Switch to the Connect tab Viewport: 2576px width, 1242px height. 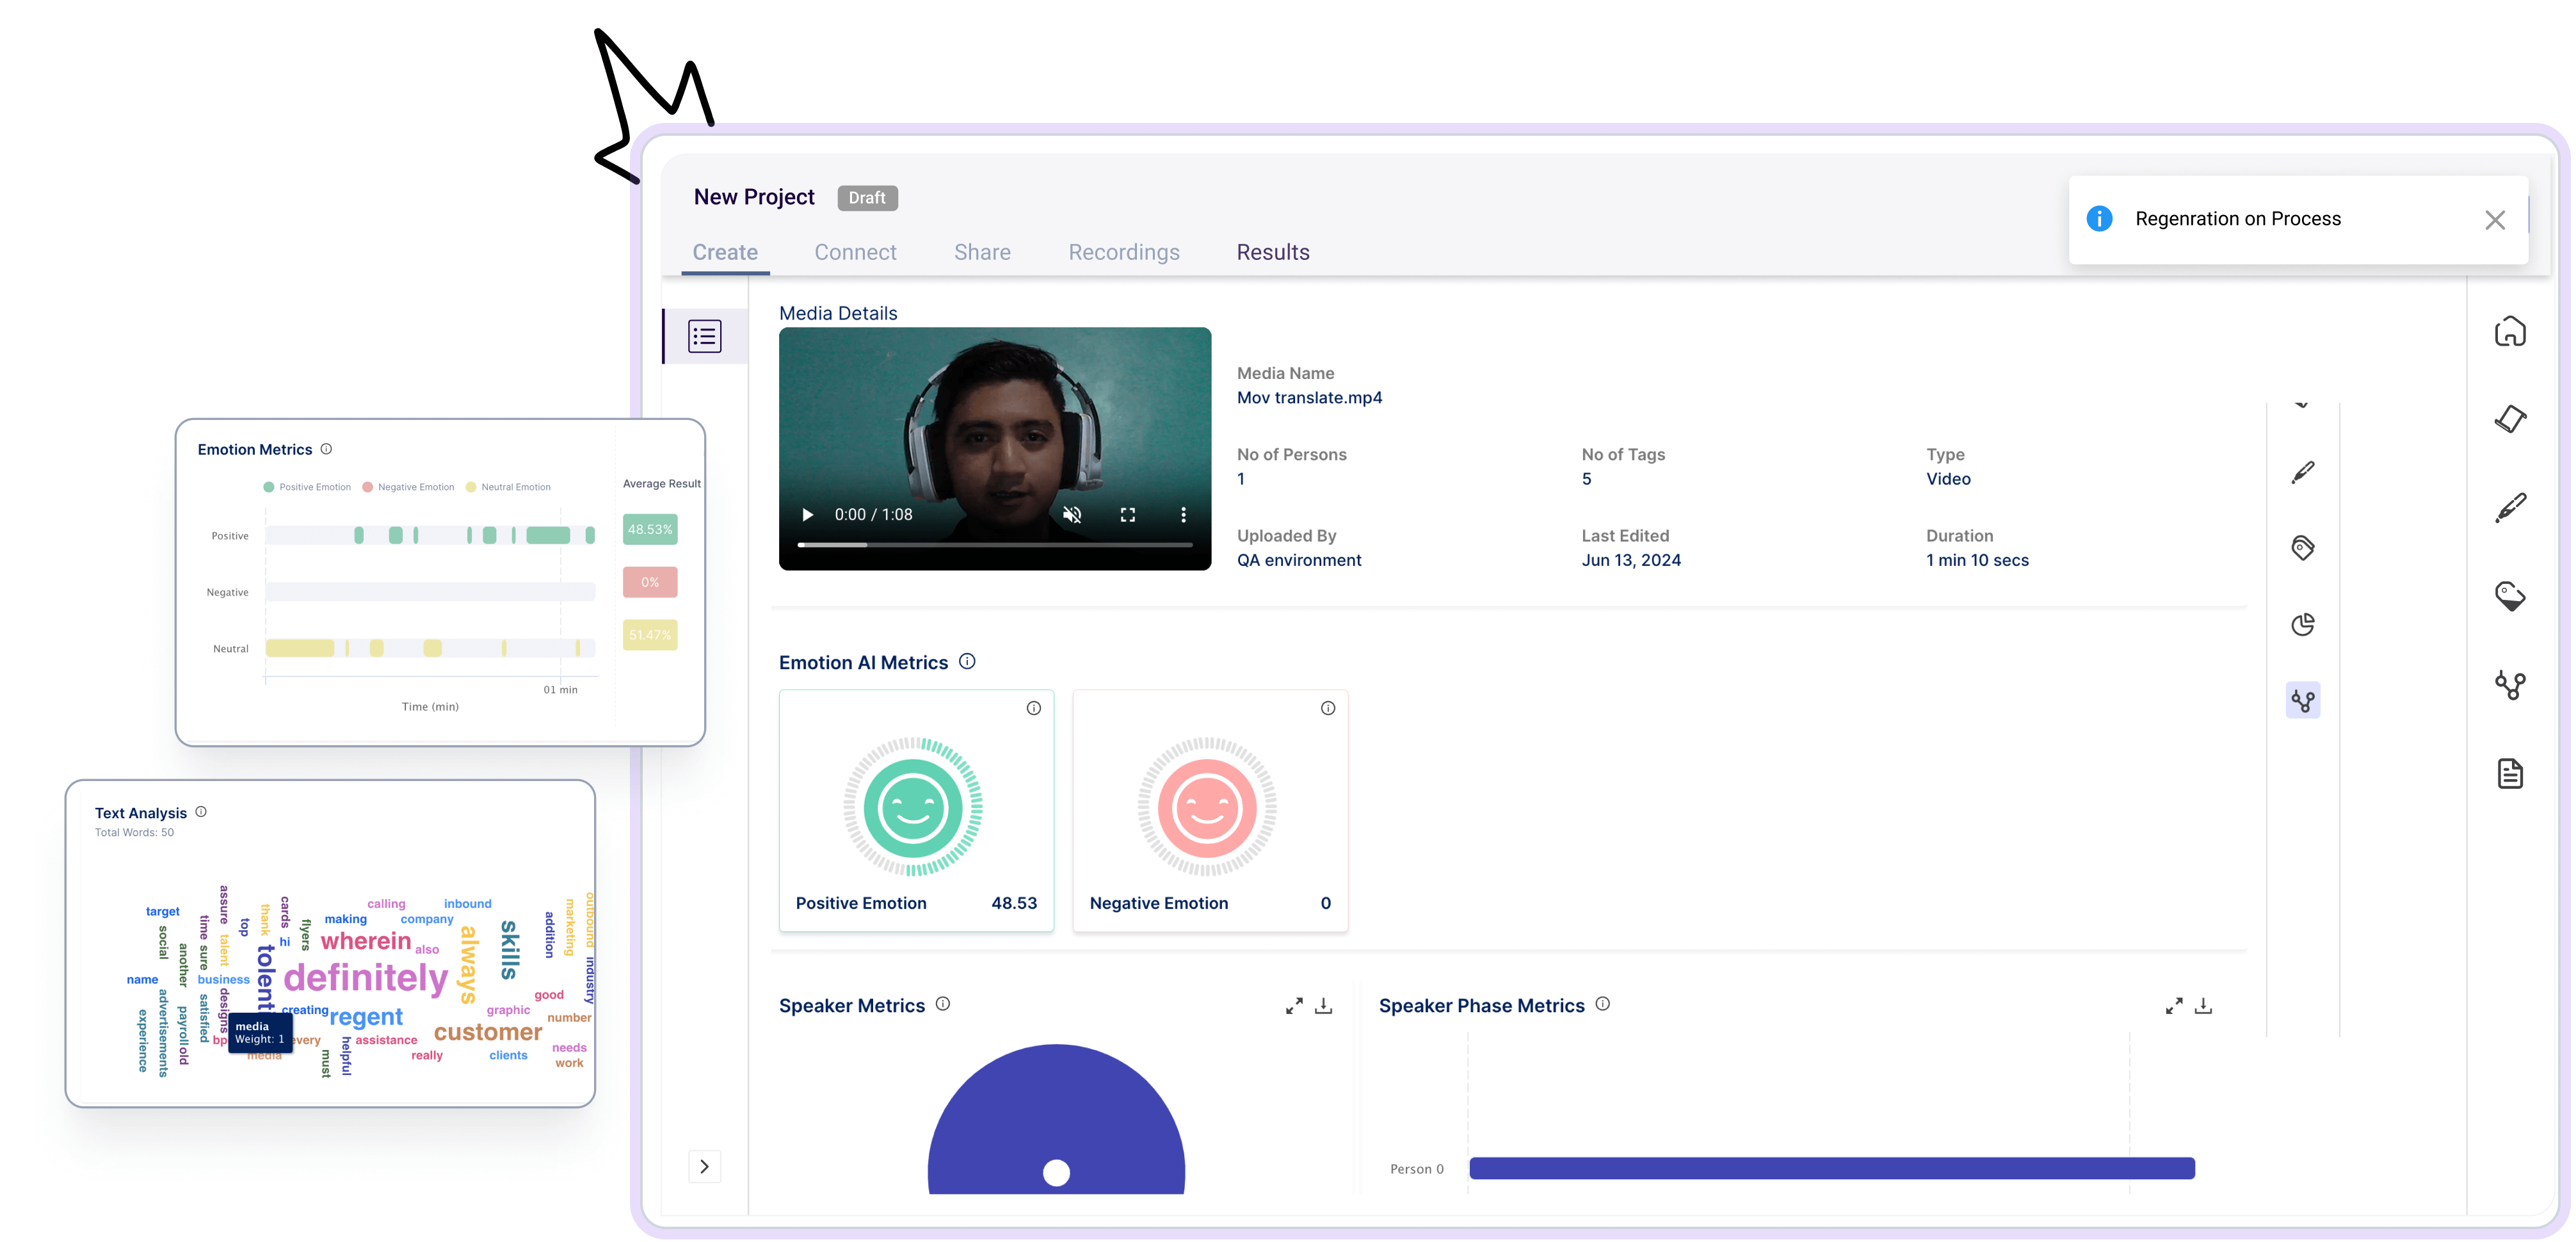click(x=855, y=252)
